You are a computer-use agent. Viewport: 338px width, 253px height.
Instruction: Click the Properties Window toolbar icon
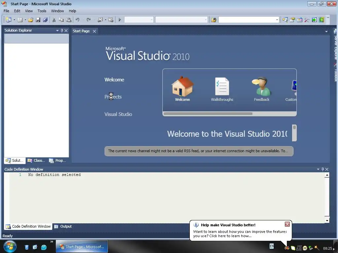click(292, 20)
